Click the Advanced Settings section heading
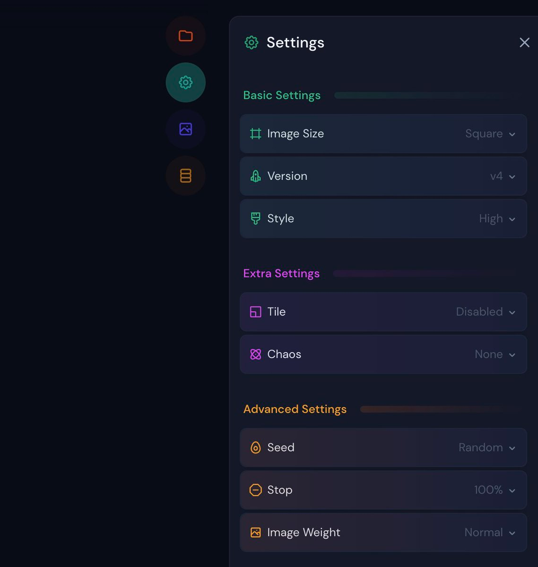Image resolution: width=538 pixels, height=567 pixels. click(x=295, y=409)
